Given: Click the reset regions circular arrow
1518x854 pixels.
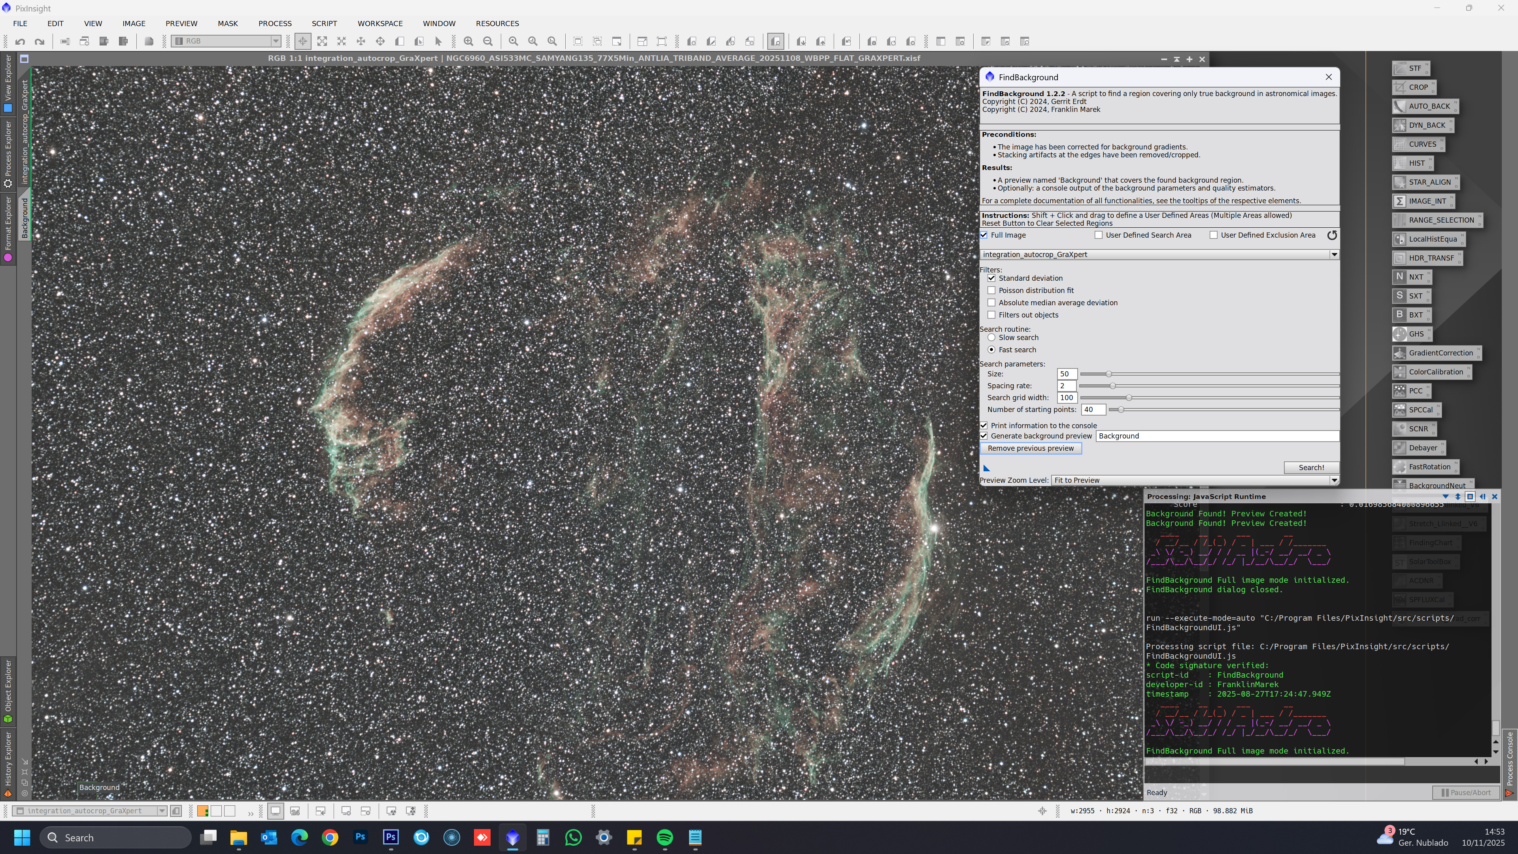Looking at the screenshot, I should (x=1332, y=235).
